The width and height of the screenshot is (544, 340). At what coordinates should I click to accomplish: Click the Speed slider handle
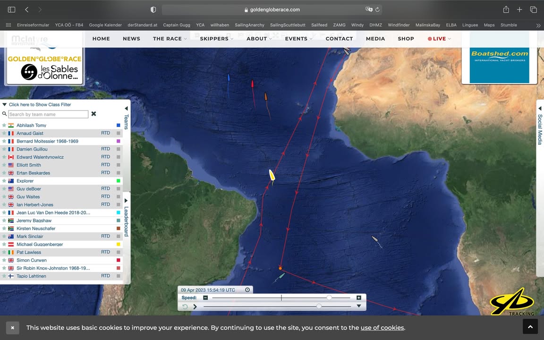[x=329, y=297]
